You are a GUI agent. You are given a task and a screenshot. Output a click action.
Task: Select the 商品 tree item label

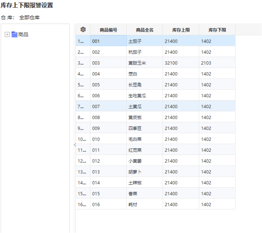point(23,34)
